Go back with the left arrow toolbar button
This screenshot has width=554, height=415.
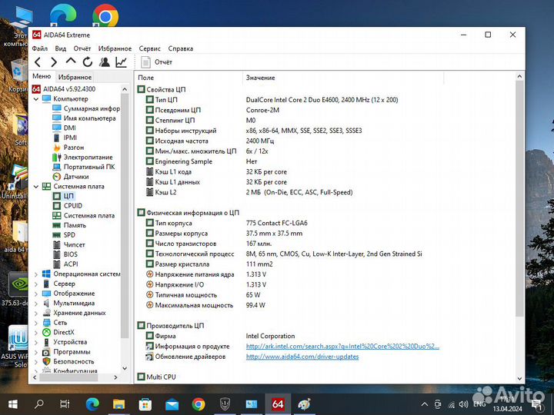(x=38, y=62)
